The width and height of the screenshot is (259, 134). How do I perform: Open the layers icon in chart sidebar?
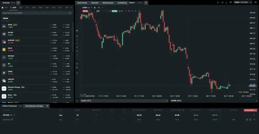pos(77,67)
